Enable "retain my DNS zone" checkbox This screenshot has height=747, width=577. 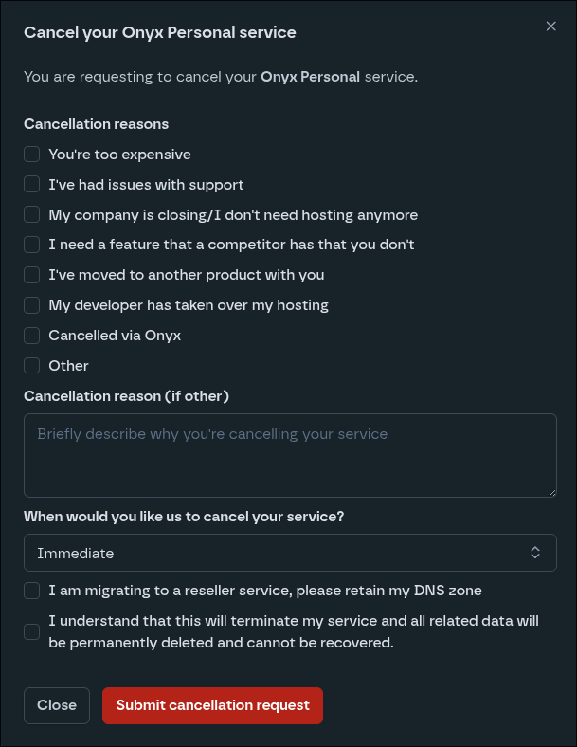pos(32,591)
